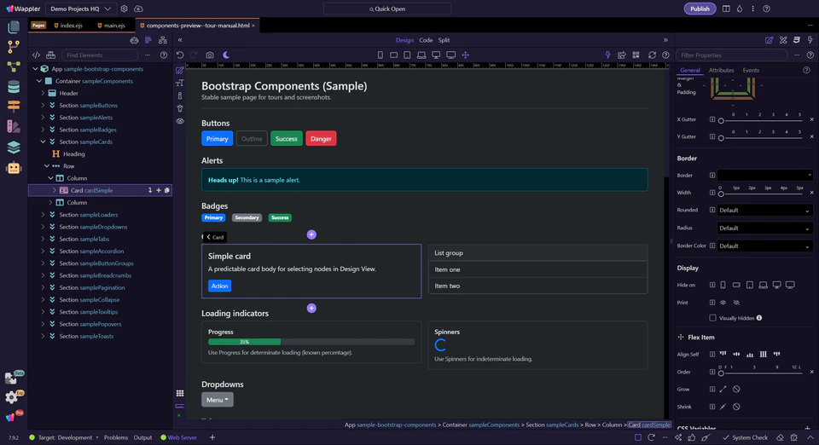Expand the Section sampleButtons tree node
Image resolution: width=819 pixels, height=445 pixels.
click(43, 106)
